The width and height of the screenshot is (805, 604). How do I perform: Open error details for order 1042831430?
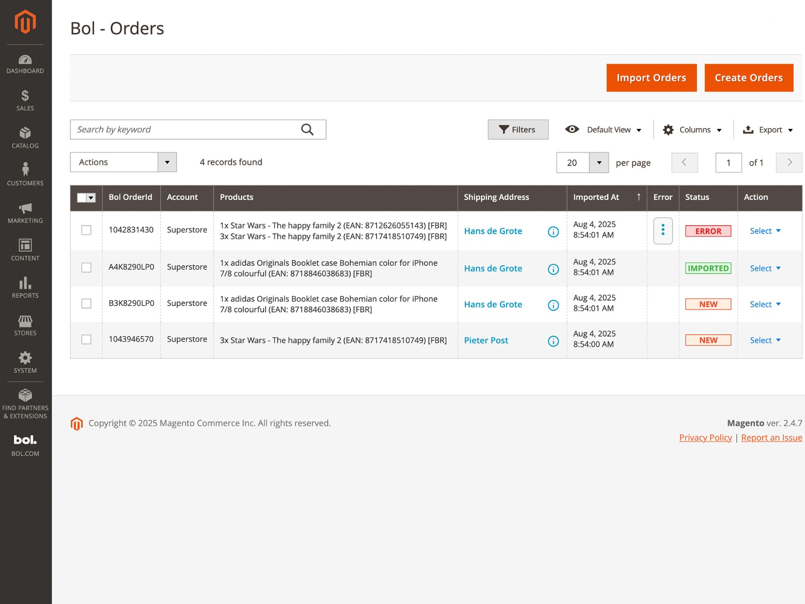pyautogui.click(x=663, y=231)
